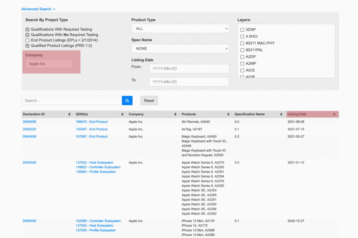Check the A2DP layer checkbox

point(242,57)
